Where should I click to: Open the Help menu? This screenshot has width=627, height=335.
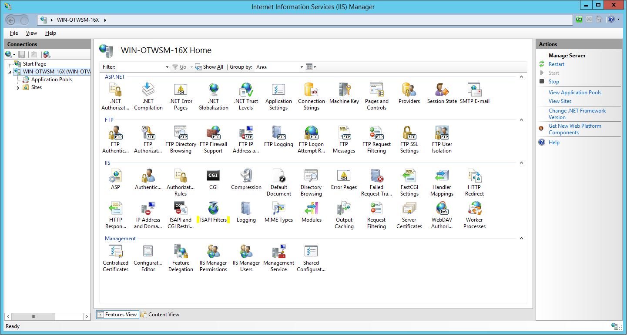coord(50,33)
